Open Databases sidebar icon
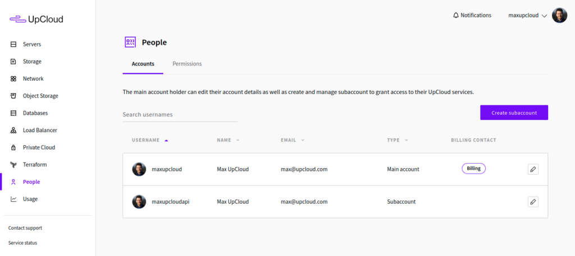Viewport: 575px width, 256px height. point(13,113)
